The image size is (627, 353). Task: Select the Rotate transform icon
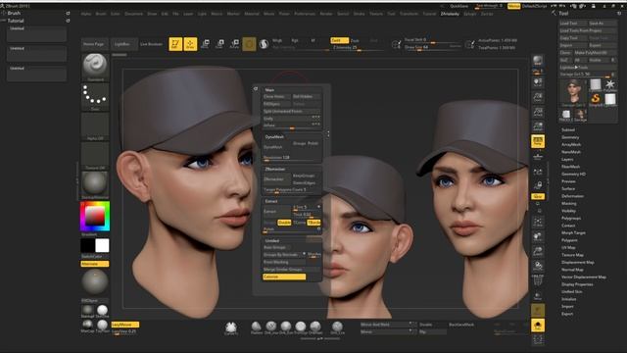click(235, 43)
